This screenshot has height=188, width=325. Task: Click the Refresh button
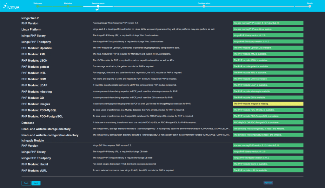(x=268, y=183)
